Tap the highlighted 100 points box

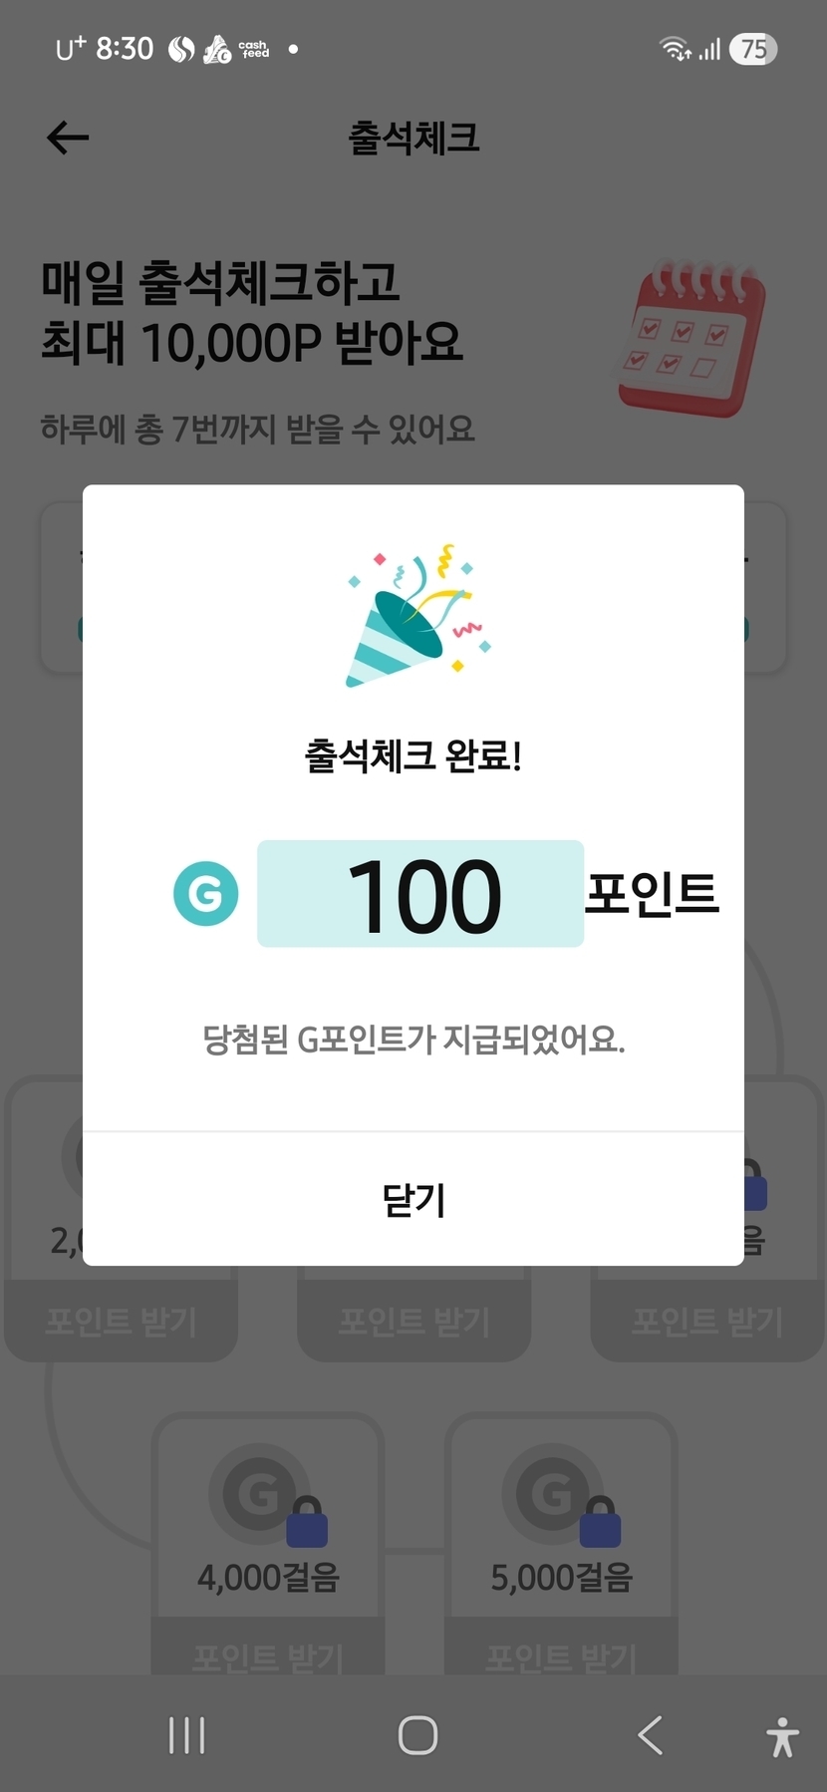coord(420,894)
